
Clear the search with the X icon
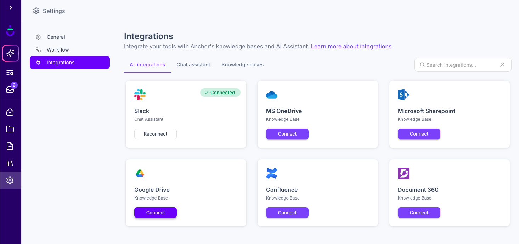click(x=502, y=65)
